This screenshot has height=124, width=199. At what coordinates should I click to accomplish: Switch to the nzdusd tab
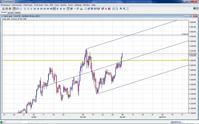18,12
